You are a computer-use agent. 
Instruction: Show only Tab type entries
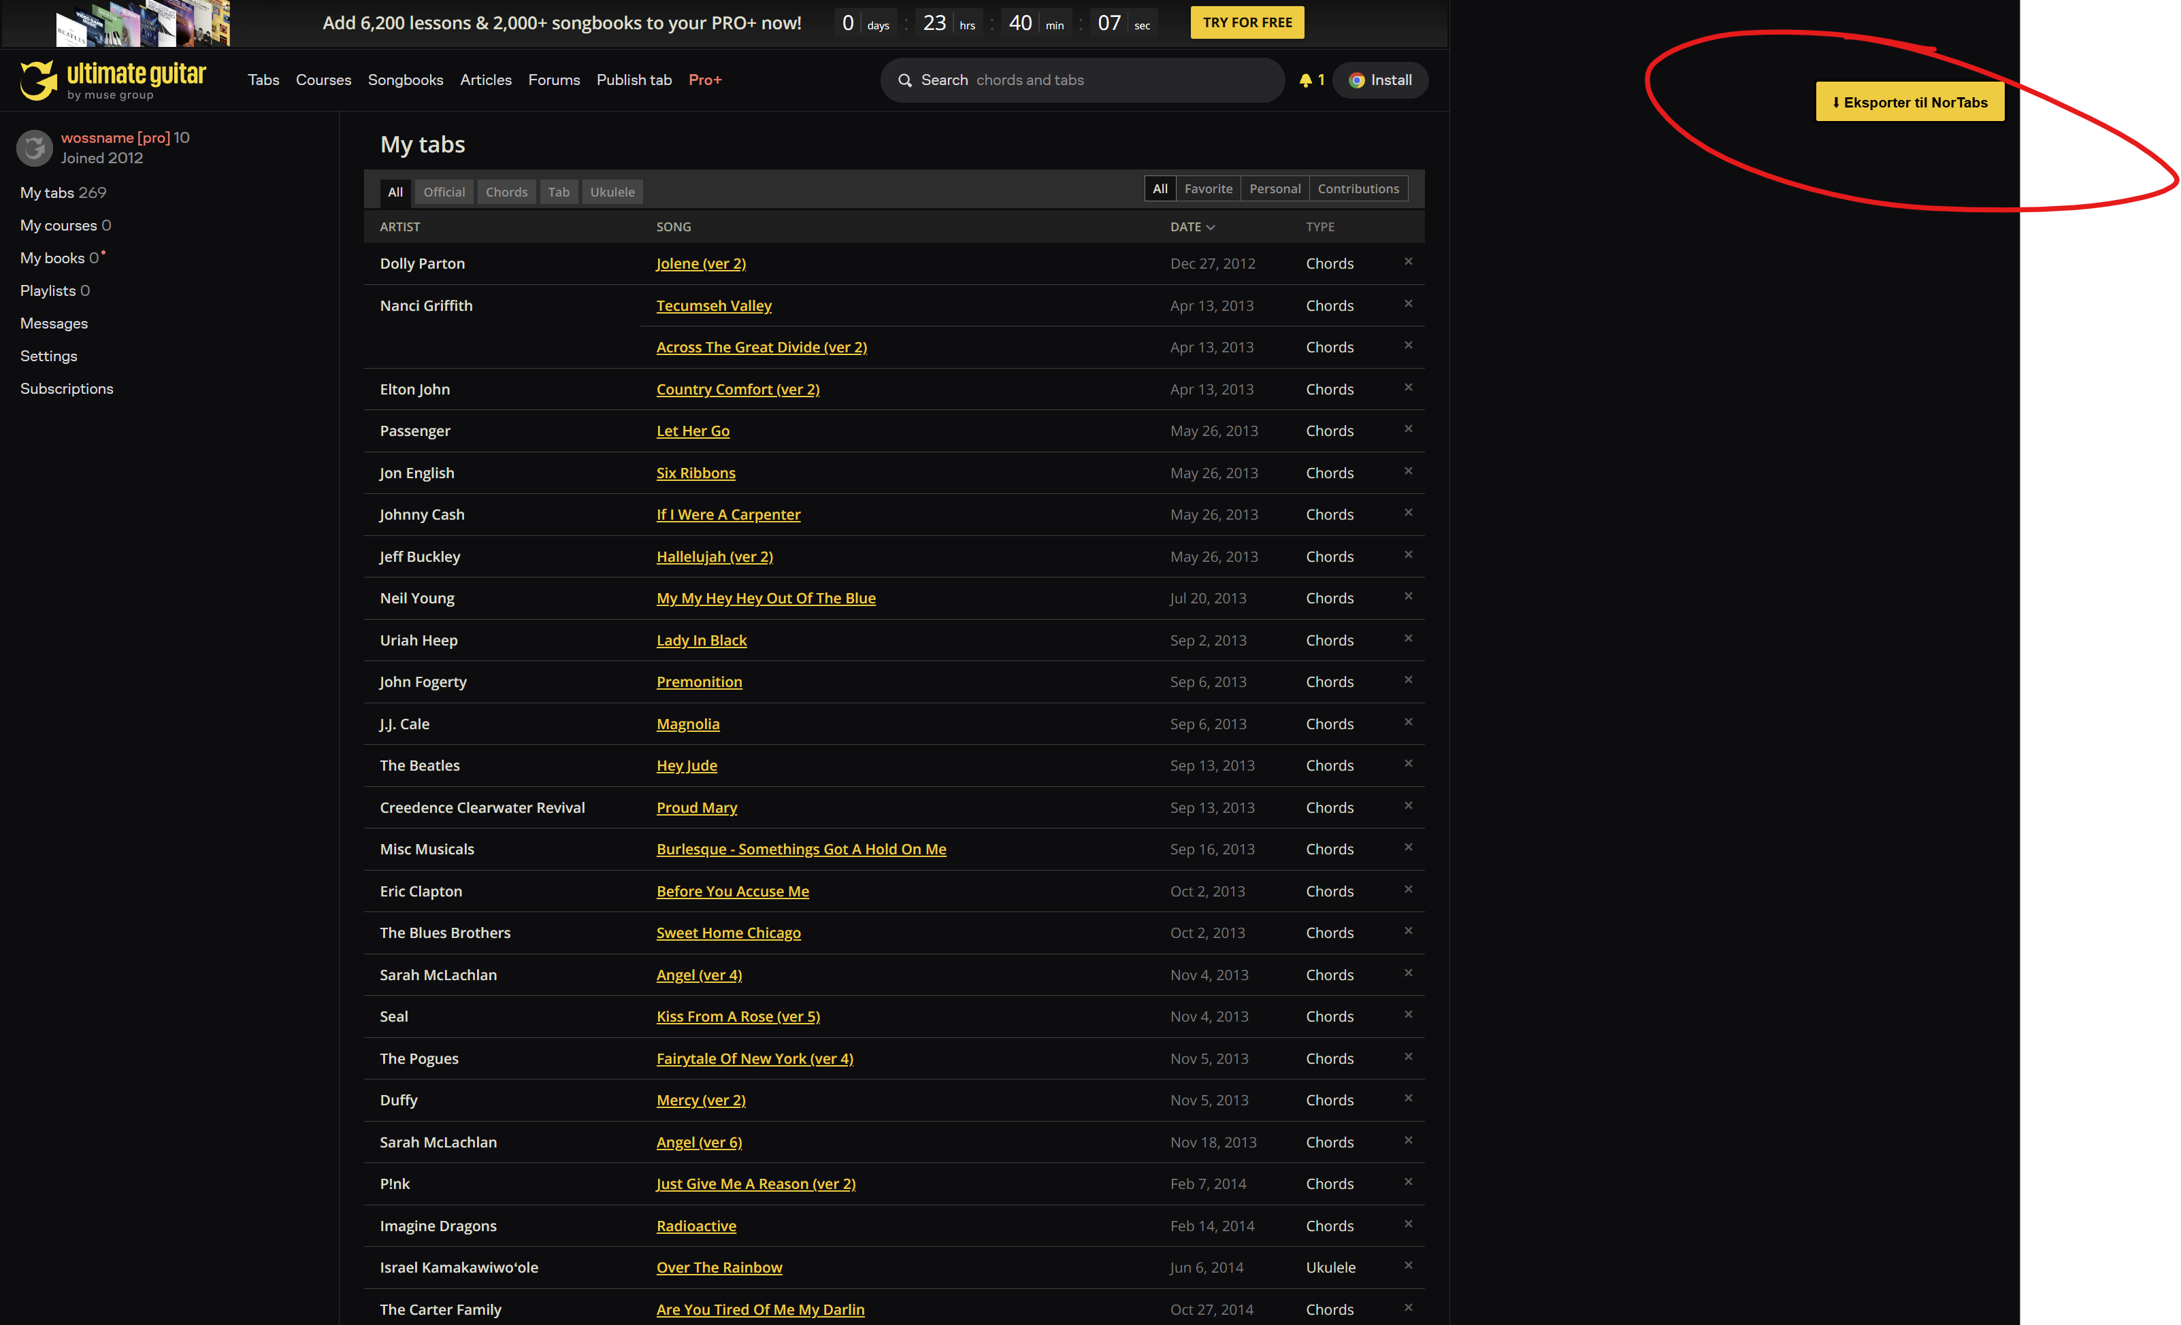559,192
